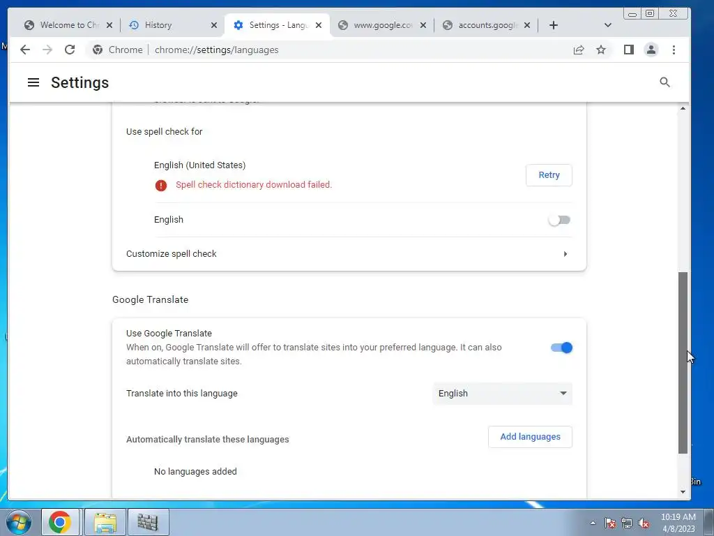Click the forward navigation arrow
The width and height of the screenshot is (714, 536).
tap(47, 50)
